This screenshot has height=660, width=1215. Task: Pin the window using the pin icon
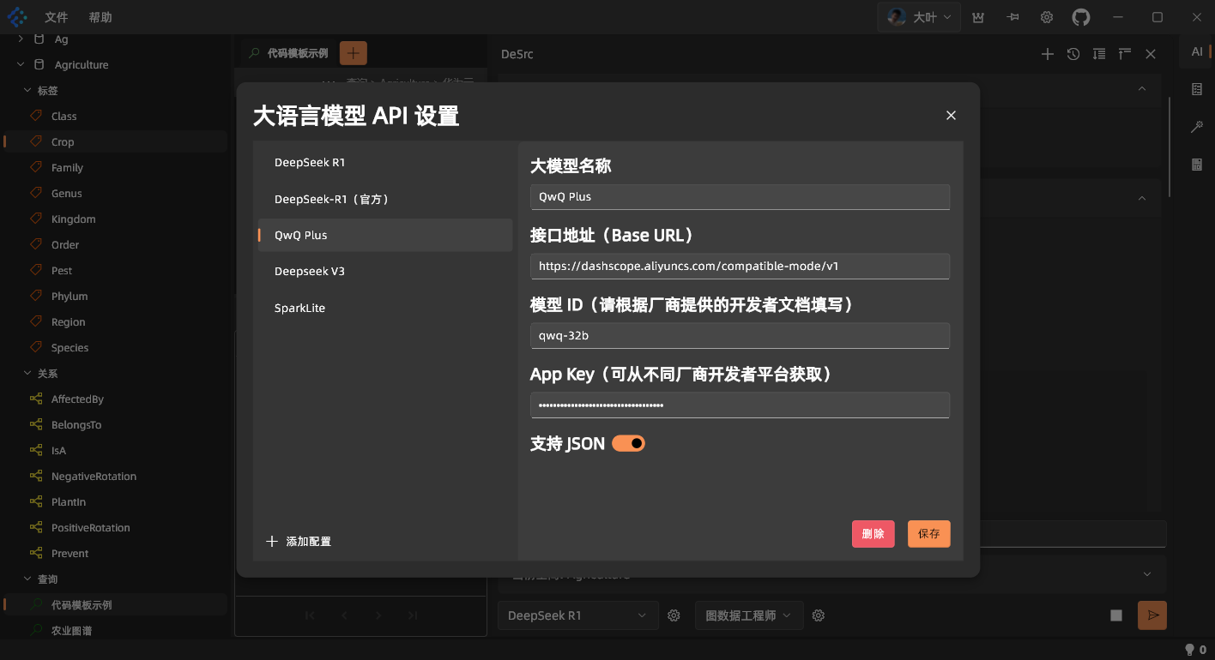tap(1012, 16)
